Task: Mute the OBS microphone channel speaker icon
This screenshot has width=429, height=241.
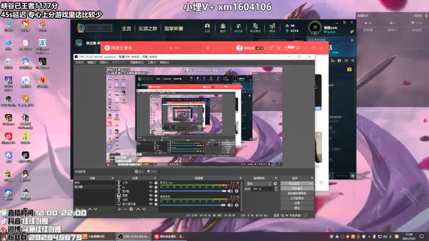Action: (x=230, y=191)
